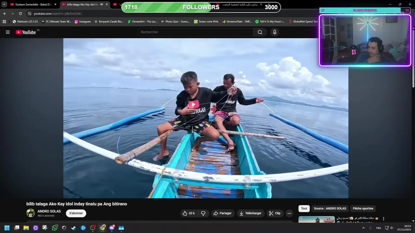Click the video player to pause

[206, 118]
